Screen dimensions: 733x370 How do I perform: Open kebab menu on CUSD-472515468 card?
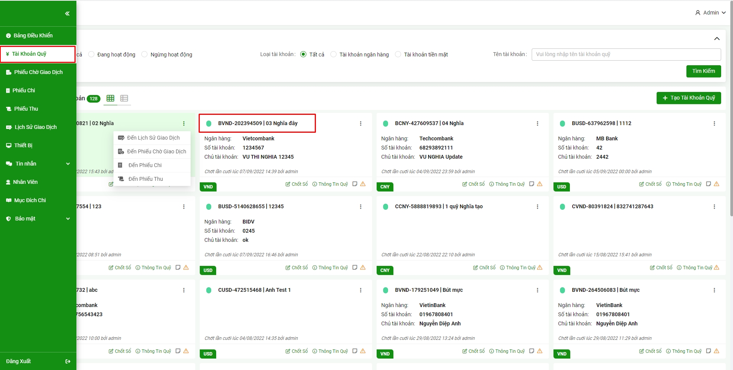(x=361, y=290)
